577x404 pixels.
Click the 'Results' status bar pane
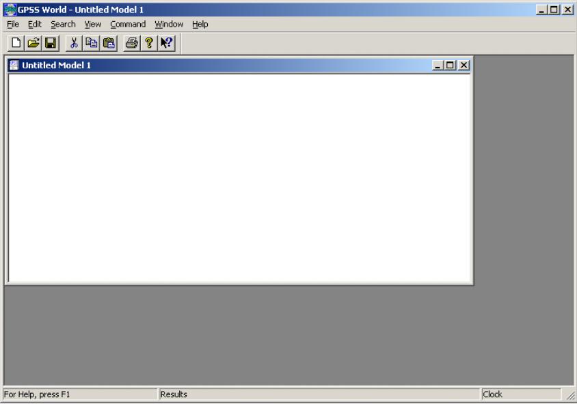(319, 394)
